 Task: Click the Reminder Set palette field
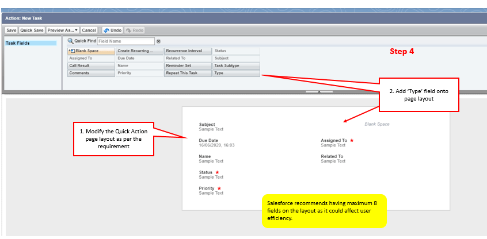188,66
